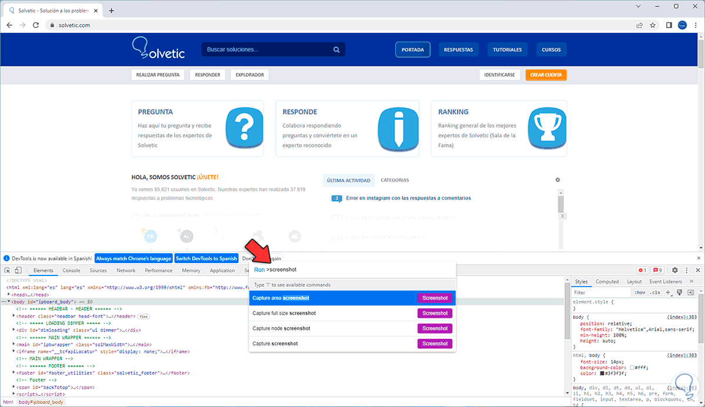Expand the div dimloading node

[15, 330]
